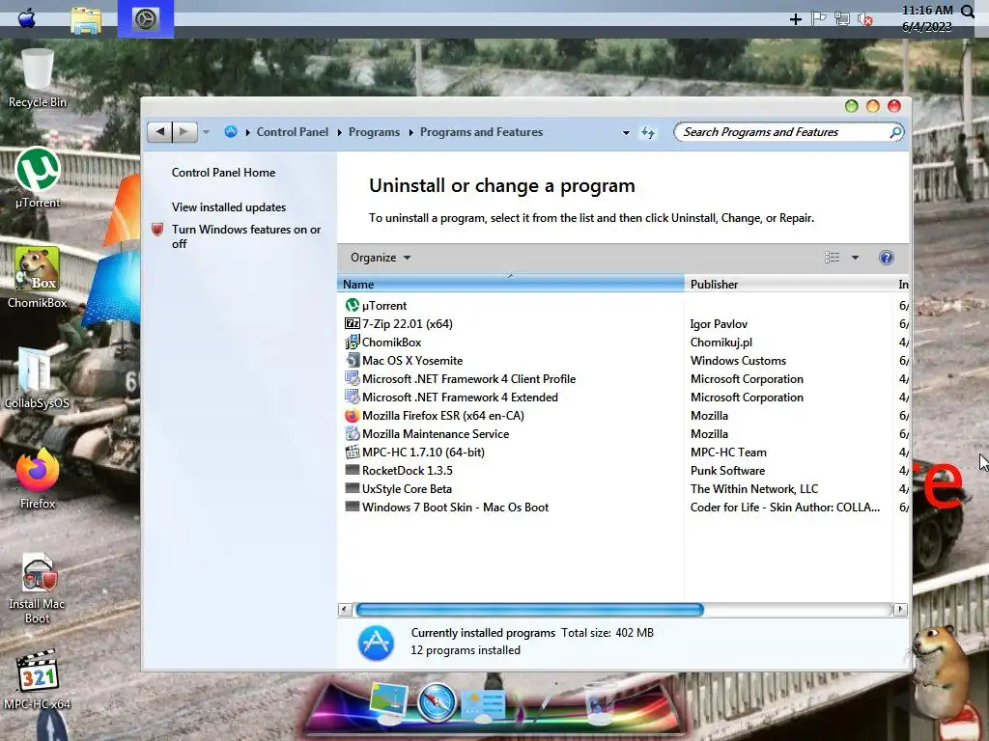
Task: Click the Programs breadcrumb
Action: tap(374, 131)
